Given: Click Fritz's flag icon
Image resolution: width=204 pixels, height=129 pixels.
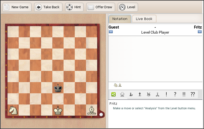Looking at the screenshot, I should 200,31.
